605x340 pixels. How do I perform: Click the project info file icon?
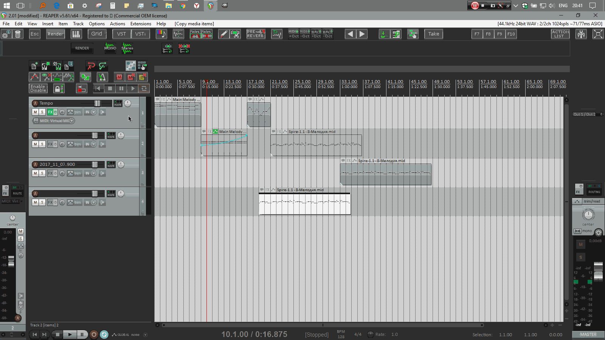[68, 66]
